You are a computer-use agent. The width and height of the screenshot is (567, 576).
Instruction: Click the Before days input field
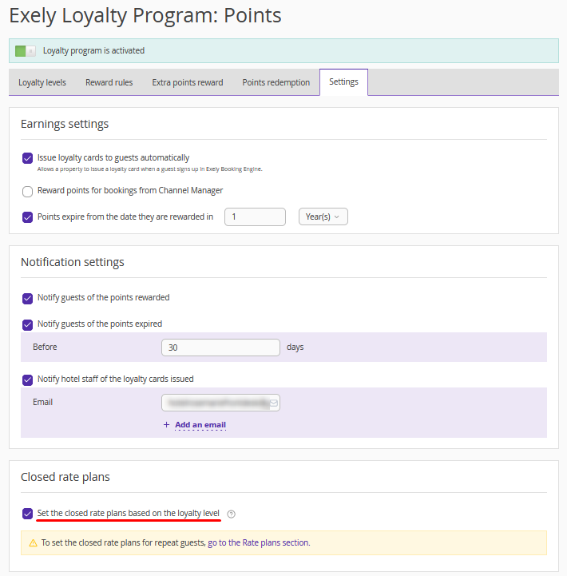click(x=220, y=348)
